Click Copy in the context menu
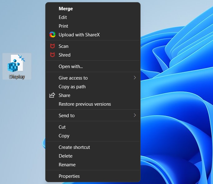213x184 pixels. (x=64, y=136)
